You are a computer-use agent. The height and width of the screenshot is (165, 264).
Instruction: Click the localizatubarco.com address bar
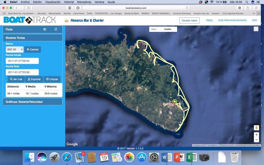(136, 8)
